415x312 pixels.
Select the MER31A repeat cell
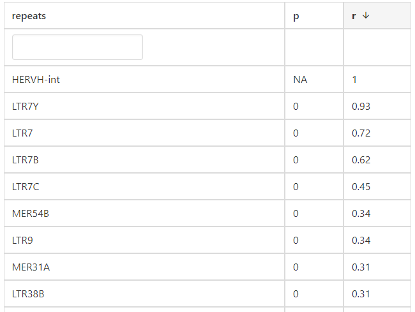[x=31, y=267]
